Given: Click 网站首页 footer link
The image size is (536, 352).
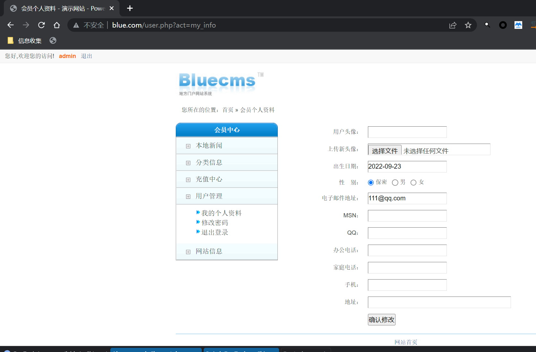Looking at the screenshot, I should 406,342.
